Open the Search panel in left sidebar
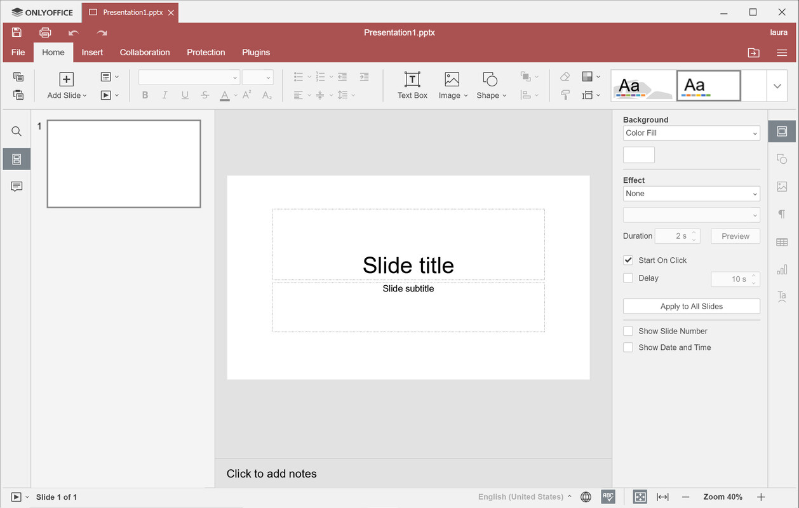 click(17, 131)
